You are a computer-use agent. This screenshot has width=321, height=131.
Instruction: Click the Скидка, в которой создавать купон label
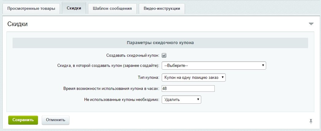[108, 66]
